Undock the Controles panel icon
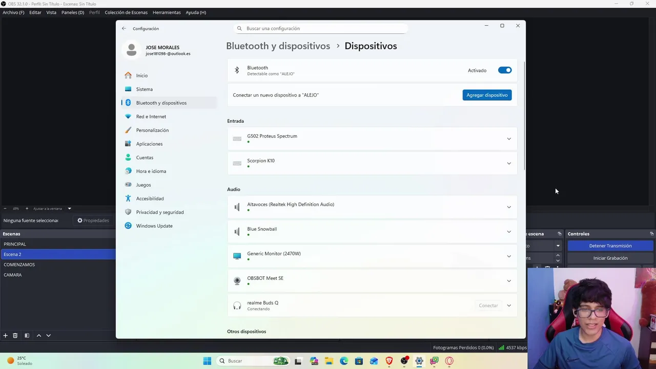 click(x=651, y=234)
